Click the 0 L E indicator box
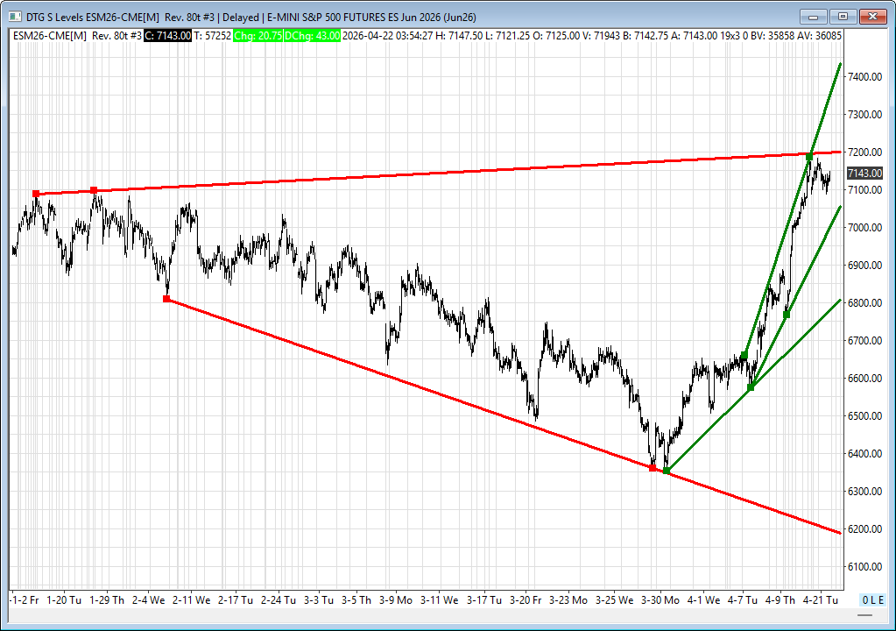Screen dimensions: 896x631 point(872,600)
